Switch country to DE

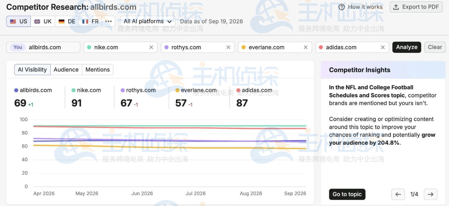pos(67,21)
